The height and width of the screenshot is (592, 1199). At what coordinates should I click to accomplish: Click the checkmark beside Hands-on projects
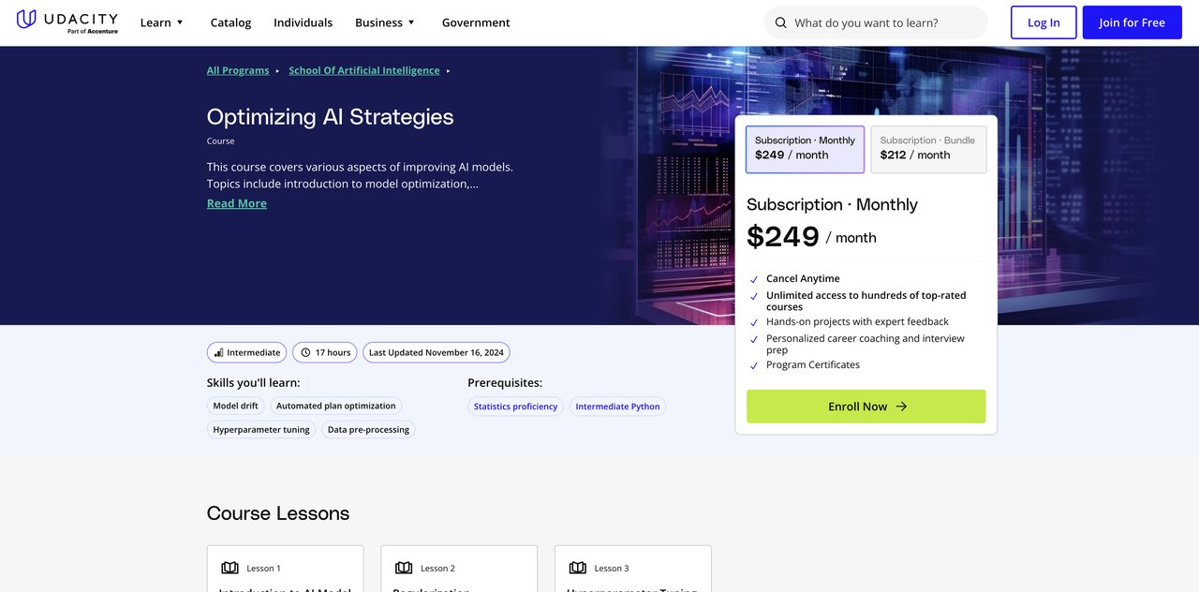(x=754, y=322)
